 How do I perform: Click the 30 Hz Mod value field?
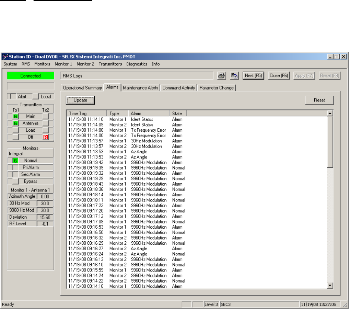click(x=45, y=203)
